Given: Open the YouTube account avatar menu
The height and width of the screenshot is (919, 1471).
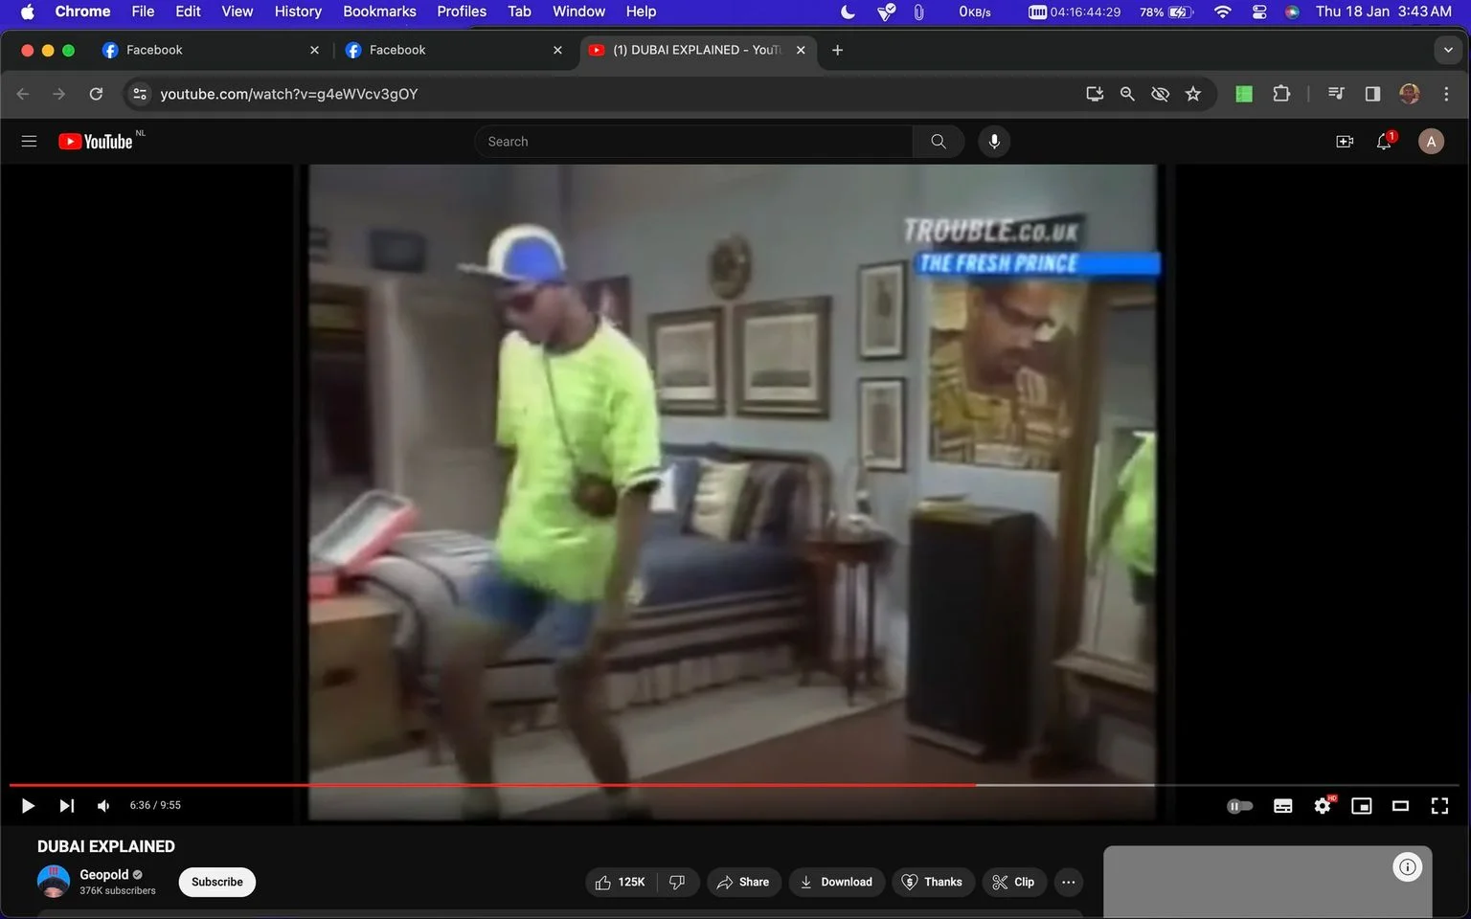Looking at the screenshot, I should coord(1431,142).
